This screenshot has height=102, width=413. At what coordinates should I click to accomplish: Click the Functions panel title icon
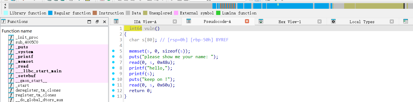click(4, 21)
